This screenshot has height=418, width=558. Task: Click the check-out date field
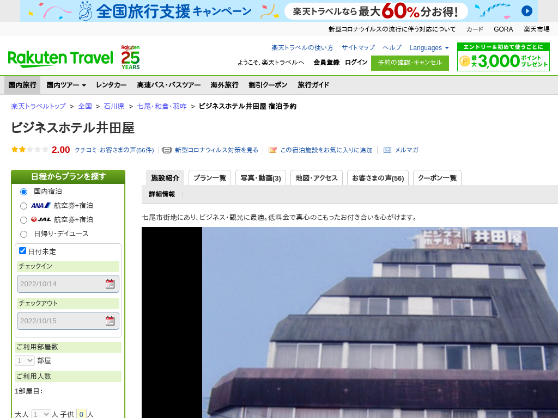pos(68,321)
